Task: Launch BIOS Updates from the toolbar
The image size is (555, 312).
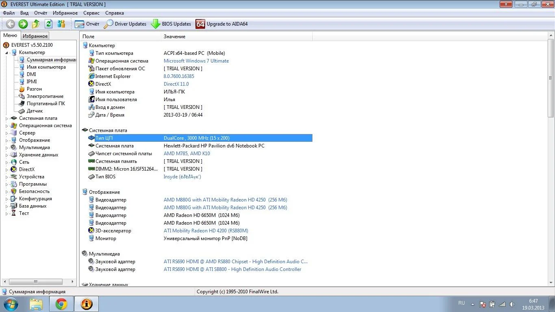Action: pyautogui.click(x=171, y=24)
